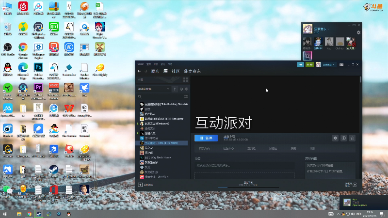
Task: Open OBS Studio desktop shortcut
Action: (x=8, y=49)
